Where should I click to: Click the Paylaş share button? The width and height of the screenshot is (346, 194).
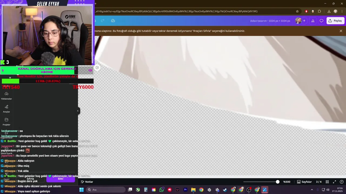tap(335, 21)
